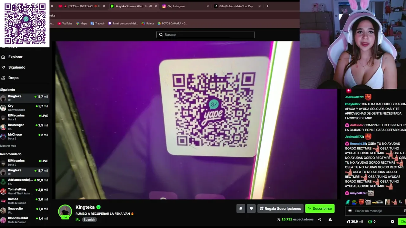Viewport: 406px width, 228px height.
Task: Click the Kingteka channel name below the video
Action: [x=85, y=207]
